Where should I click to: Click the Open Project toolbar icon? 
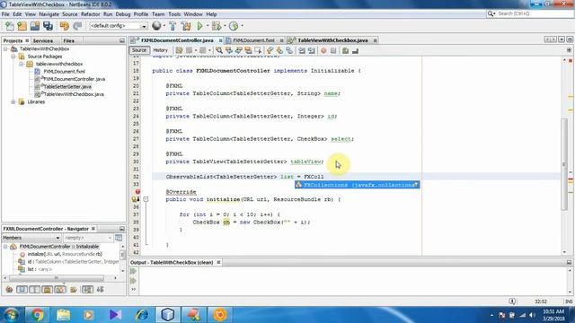[x=35, y=26]
